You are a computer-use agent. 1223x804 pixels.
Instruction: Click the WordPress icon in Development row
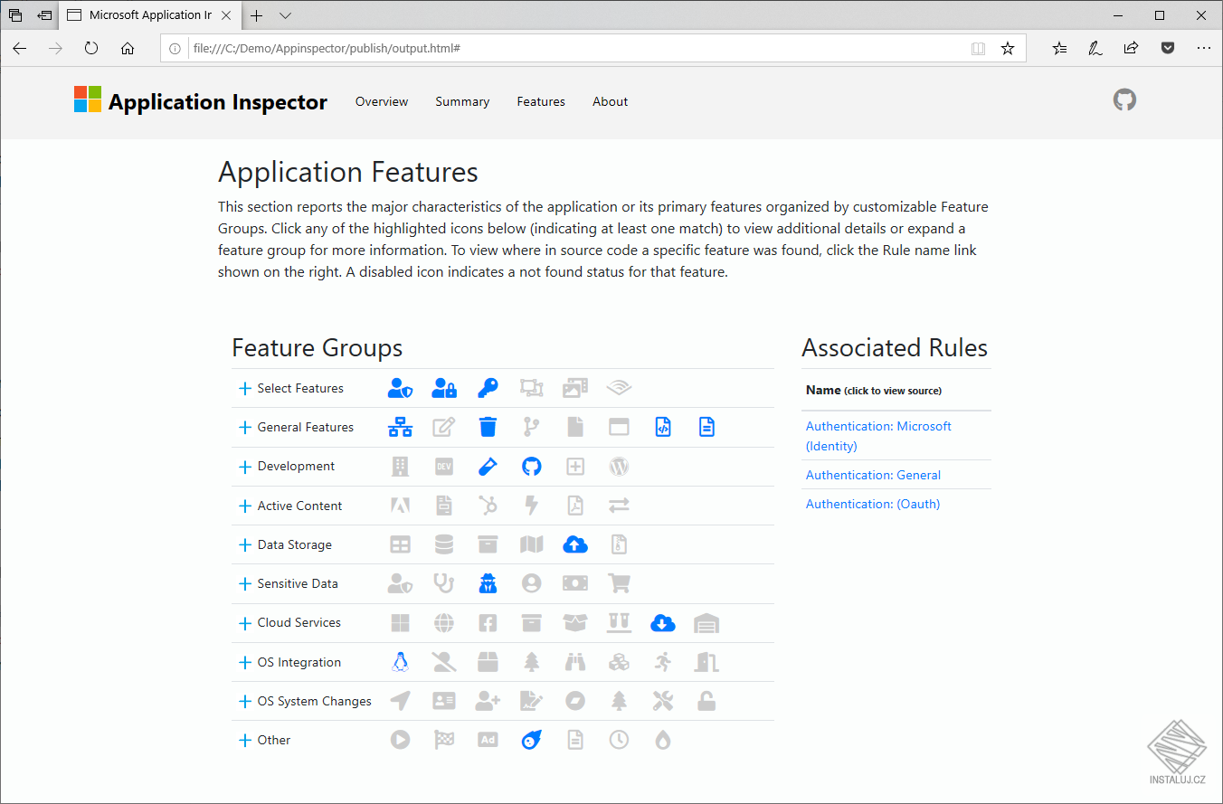(619, 467)
